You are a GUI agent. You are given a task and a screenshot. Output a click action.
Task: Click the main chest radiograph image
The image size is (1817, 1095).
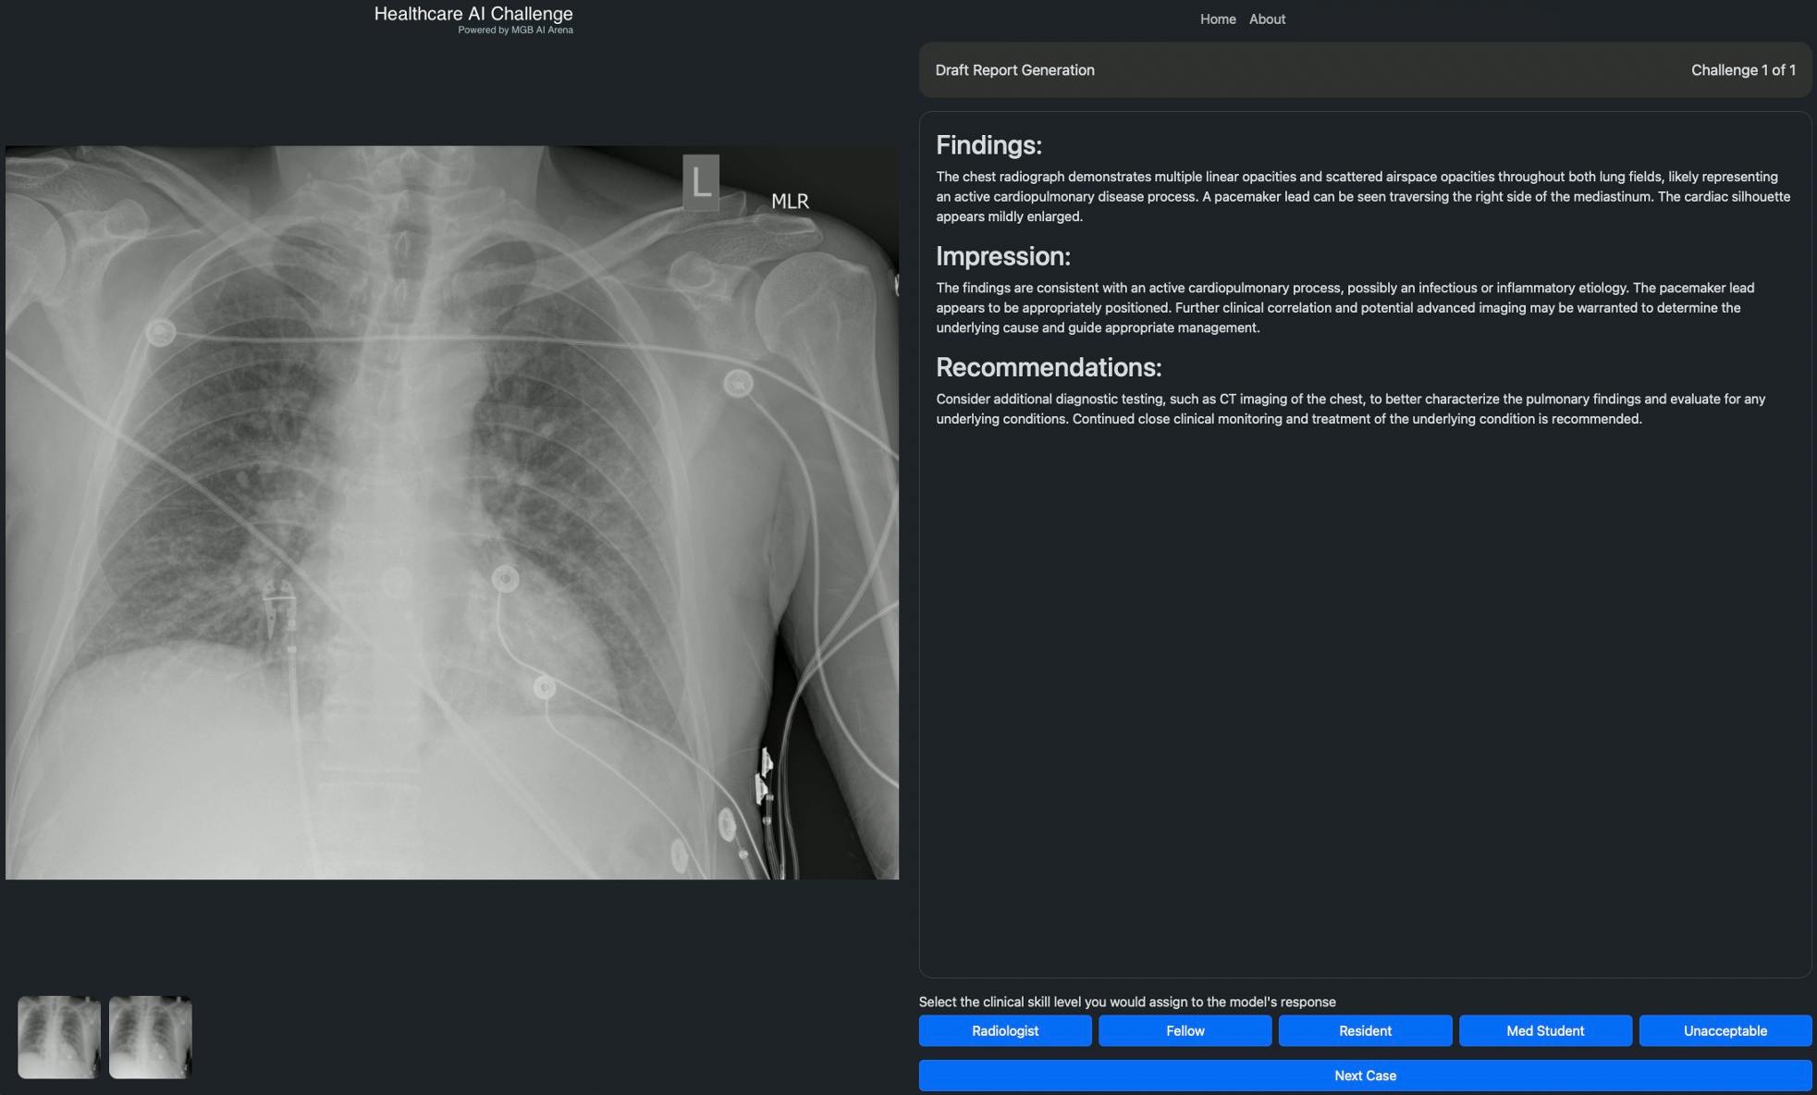click(x=452, y=509)
